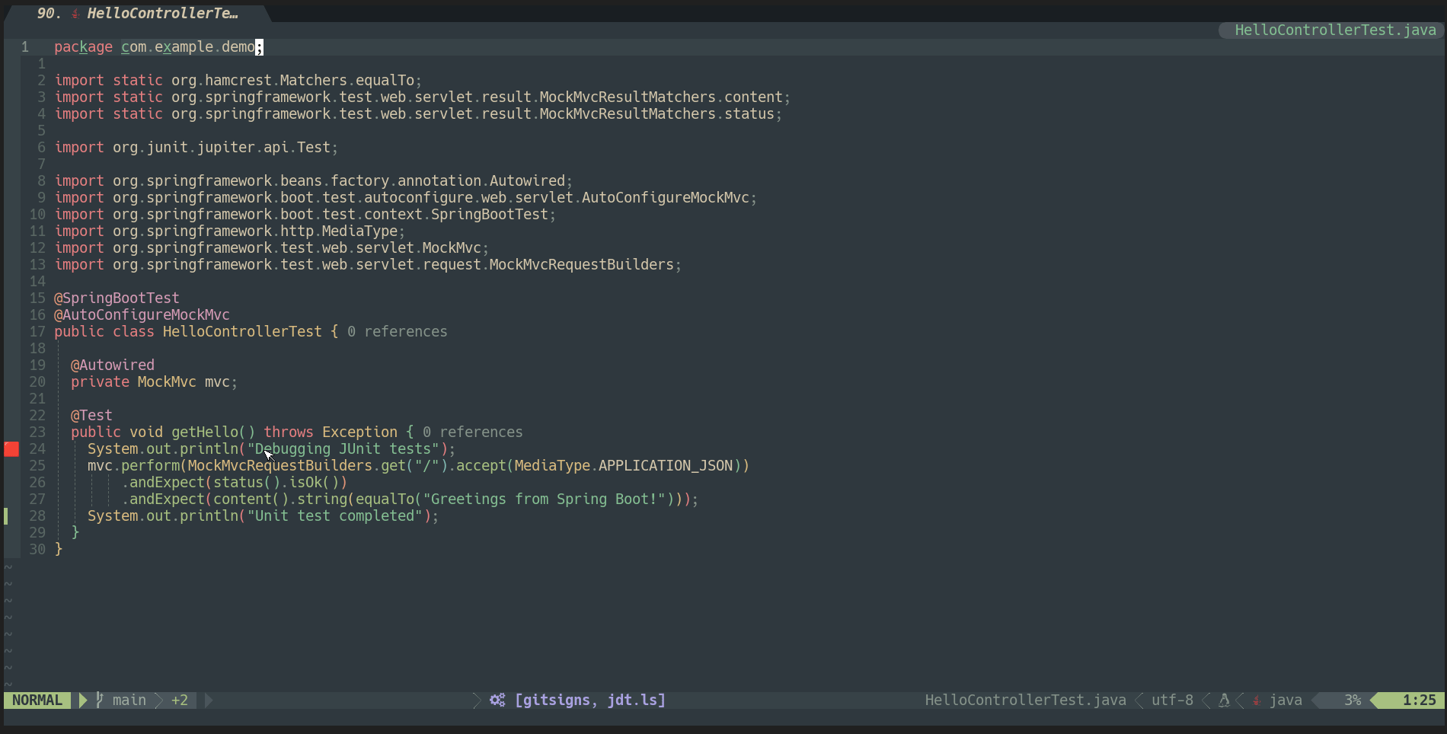Click the Java filetype icon in the statusline
This screenshot has height=734, width=1447.
(x=1257, y=700)
